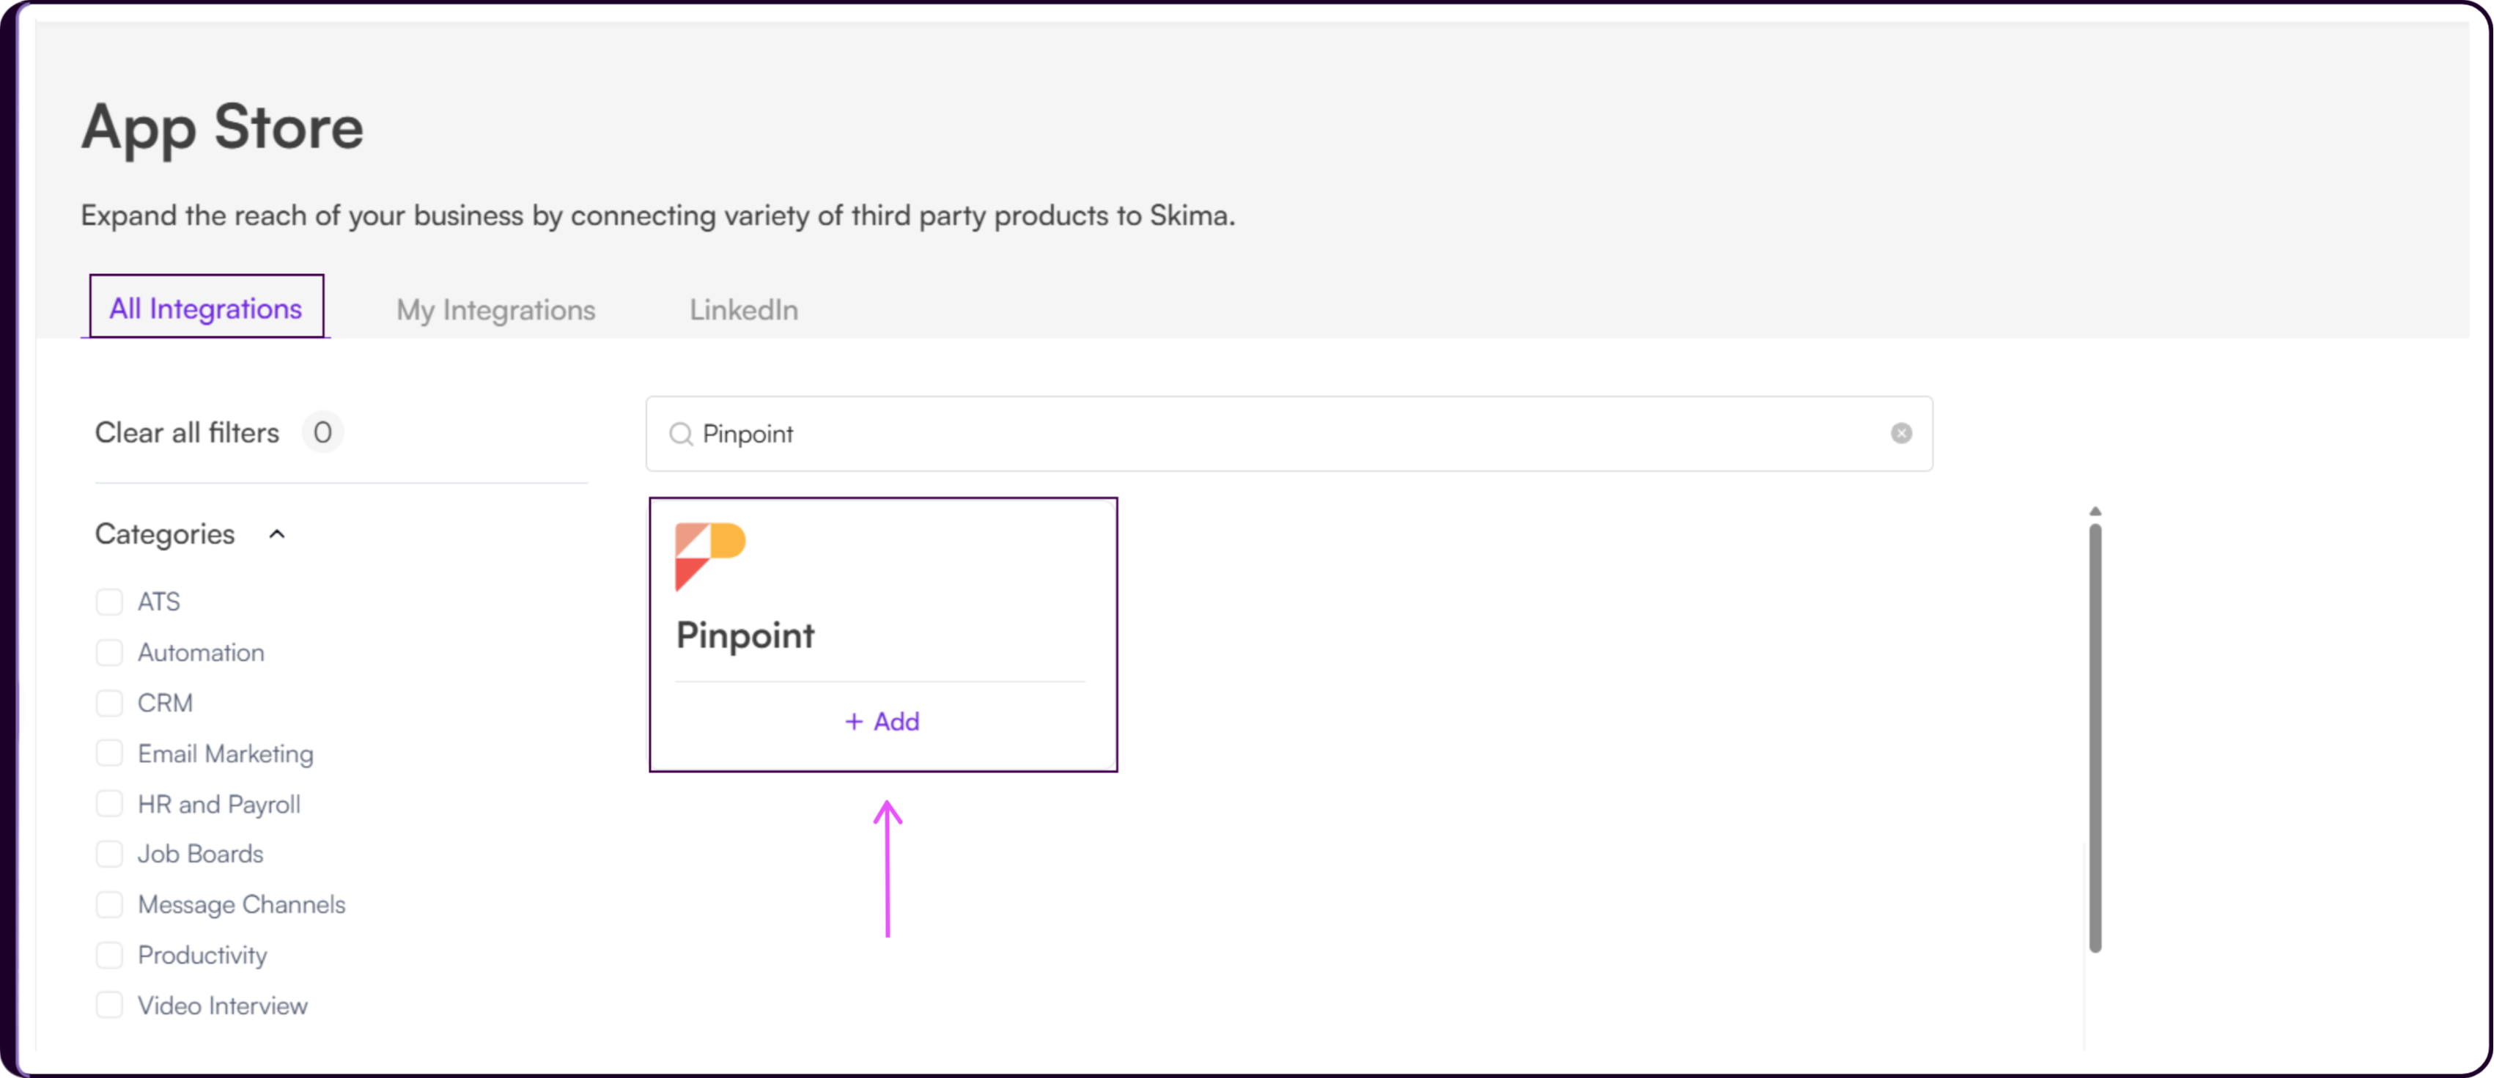Select the HR and Payroll checkbox
The width and height of the screenshot is (2494, 1078).
(x=109, y=803)
